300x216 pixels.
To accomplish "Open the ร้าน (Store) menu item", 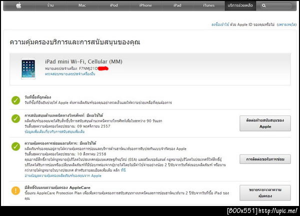I will pos(50,5).
